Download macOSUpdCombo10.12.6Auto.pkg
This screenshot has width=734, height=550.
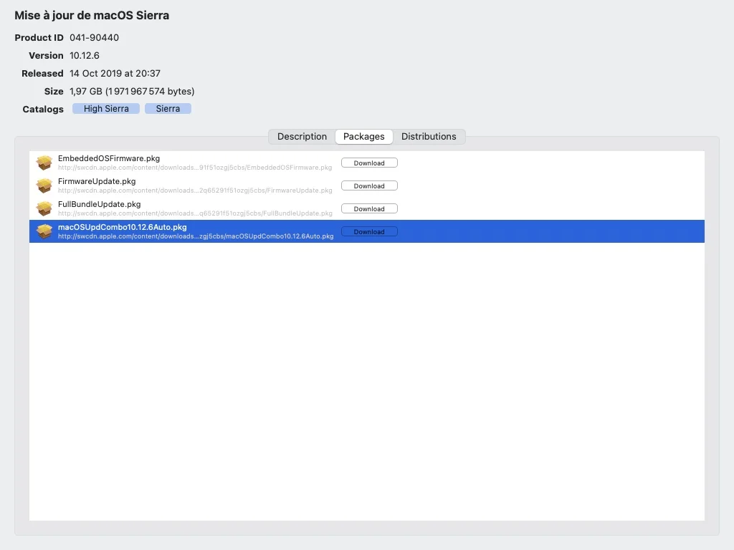(369, 231)
